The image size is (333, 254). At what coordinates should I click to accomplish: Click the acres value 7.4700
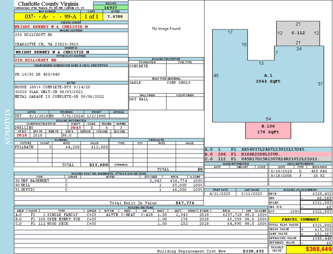[x=115, y=17]
